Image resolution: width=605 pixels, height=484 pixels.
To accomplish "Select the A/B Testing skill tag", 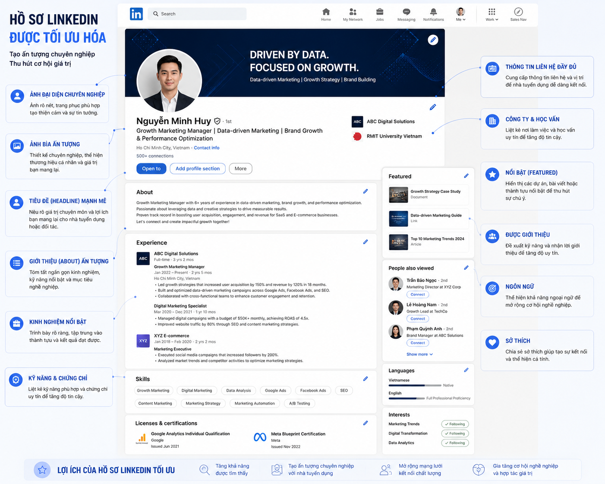I will click(299, 403).
